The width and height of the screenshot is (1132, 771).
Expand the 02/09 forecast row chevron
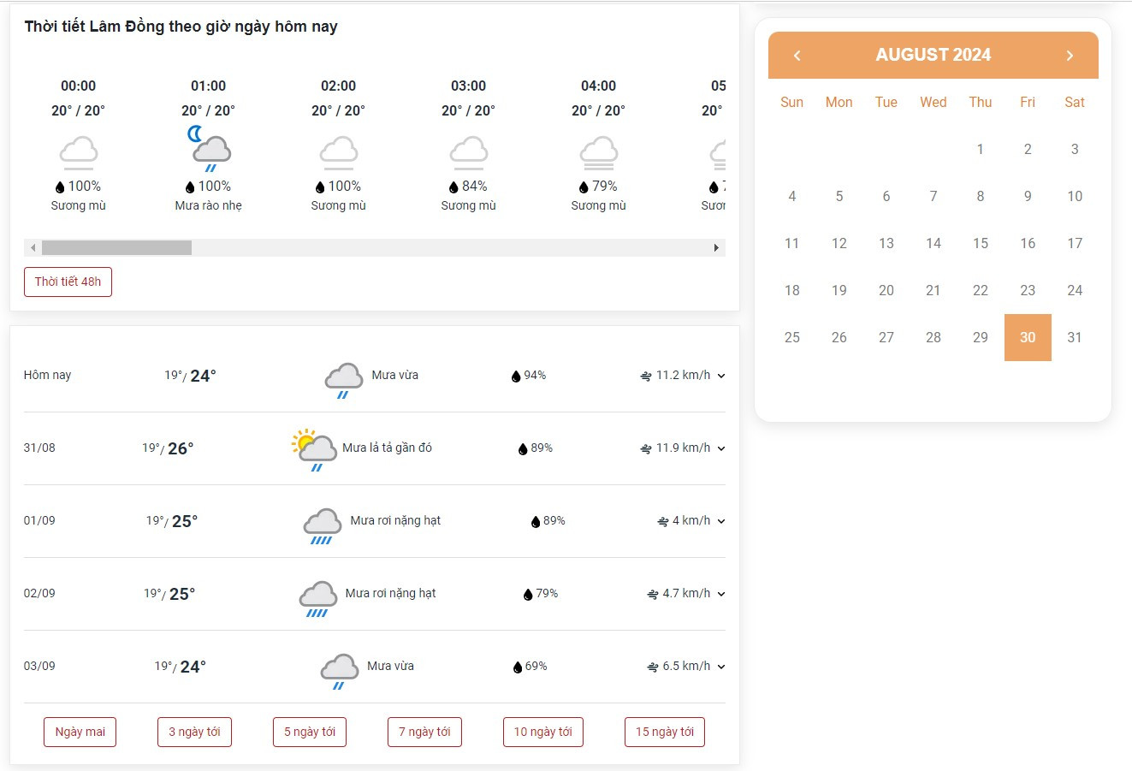pos(721,595)
